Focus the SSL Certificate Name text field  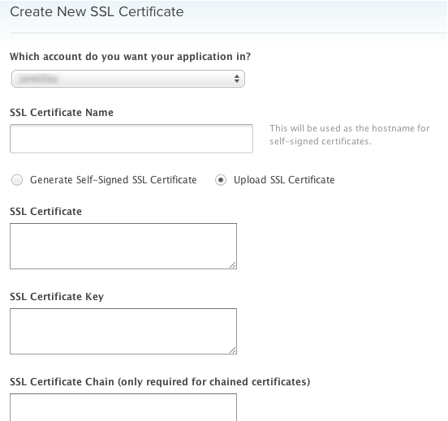[131, 139]
